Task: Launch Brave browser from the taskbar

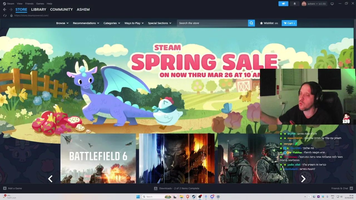Action: tap(187, 197)
